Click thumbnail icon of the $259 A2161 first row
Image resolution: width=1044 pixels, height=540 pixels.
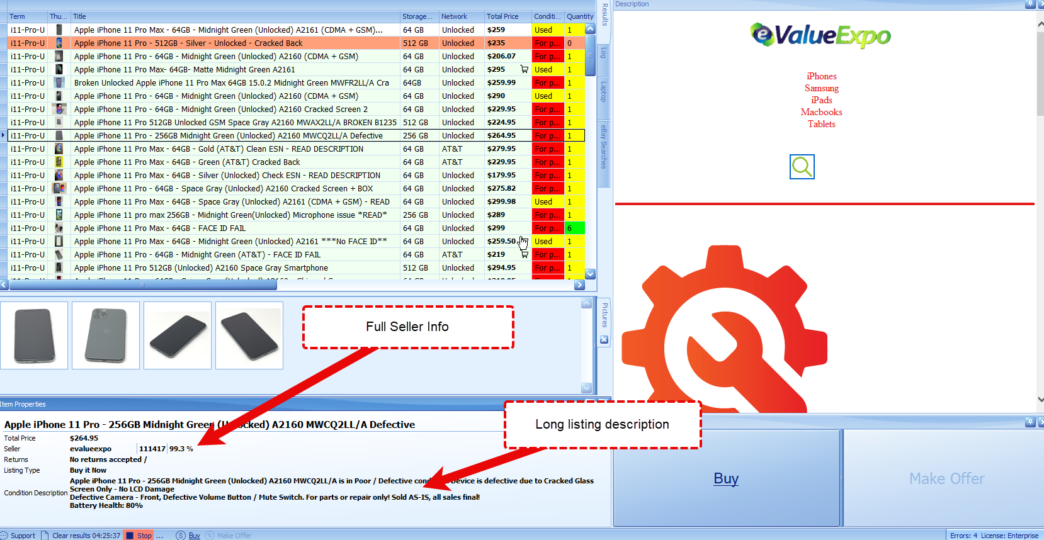(x=59, y=30)
